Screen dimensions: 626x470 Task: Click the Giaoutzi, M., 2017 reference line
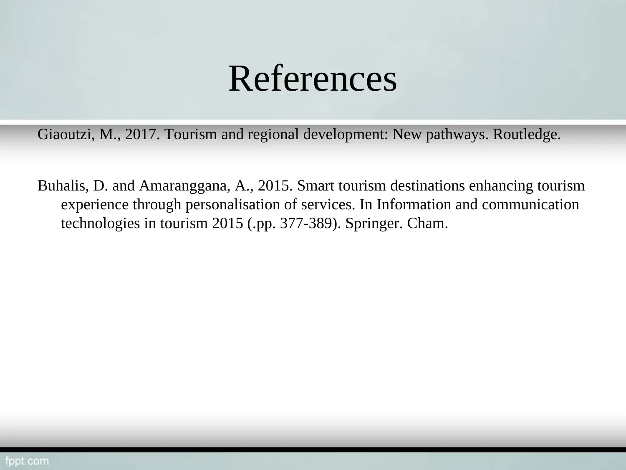coord(299,135)
